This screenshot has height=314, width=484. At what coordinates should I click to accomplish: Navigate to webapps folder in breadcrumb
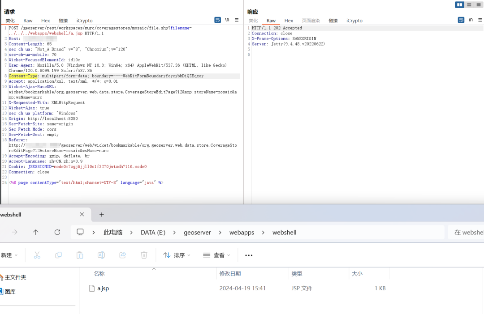coord(242,232)
